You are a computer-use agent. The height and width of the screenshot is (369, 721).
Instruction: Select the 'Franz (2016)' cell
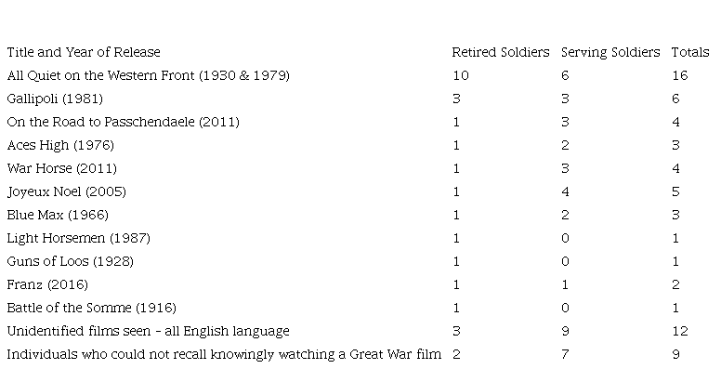pyautogui.click(x=47, y=284)
